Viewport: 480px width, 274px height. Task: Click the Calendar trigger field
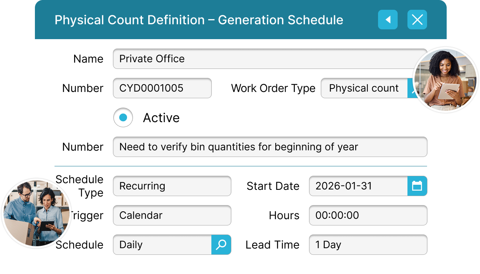click(172, 215)
